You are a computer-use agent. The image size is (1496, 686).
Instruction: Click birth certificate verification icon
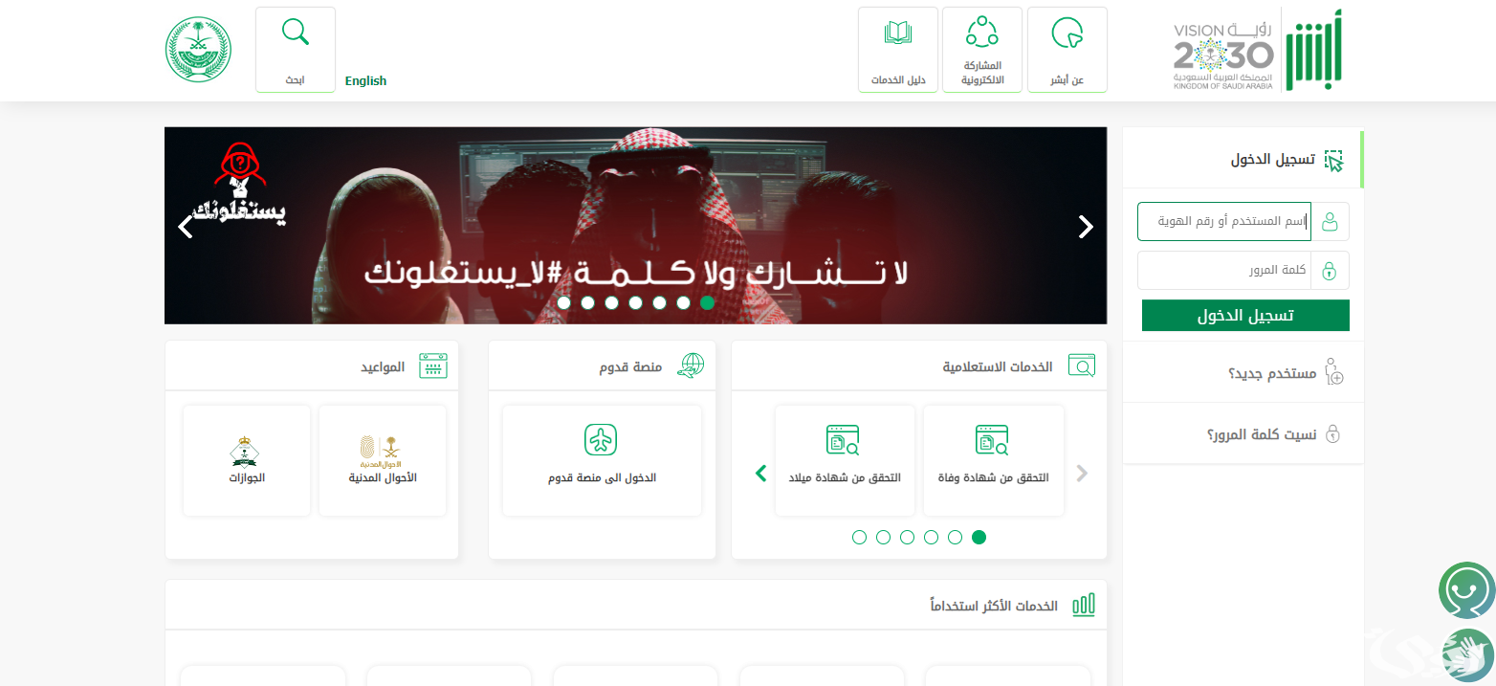point(843,439)
